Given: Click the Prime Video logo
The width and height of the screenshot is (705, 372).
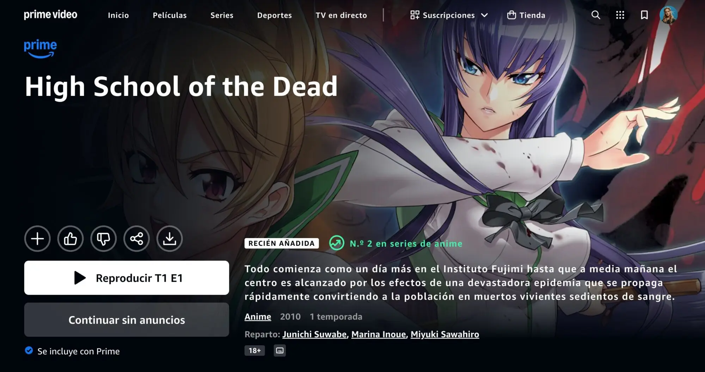Looking at the screenshot, I should [x=50, y=15].
